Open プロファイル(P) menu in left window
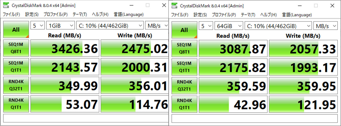This screenshot has height=126, width=341. 56,14
